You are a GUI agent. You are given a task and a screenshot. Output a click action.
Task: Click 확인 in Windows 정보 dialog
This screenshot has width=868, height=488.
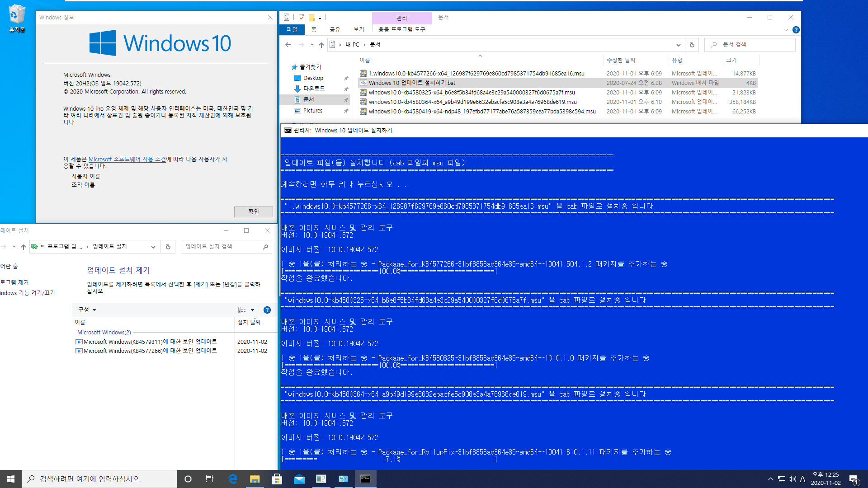coord(253,211)
